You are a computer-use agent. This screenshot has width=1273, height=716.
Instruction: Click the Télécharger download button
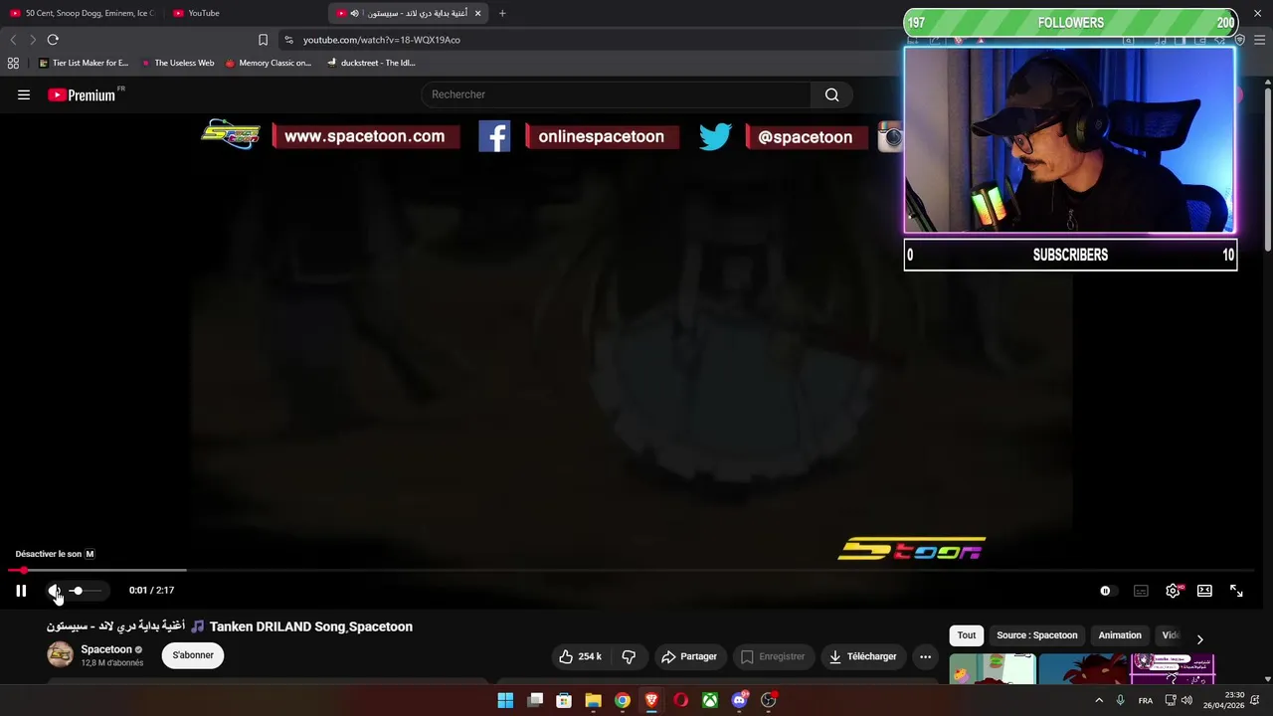(862, 656)
